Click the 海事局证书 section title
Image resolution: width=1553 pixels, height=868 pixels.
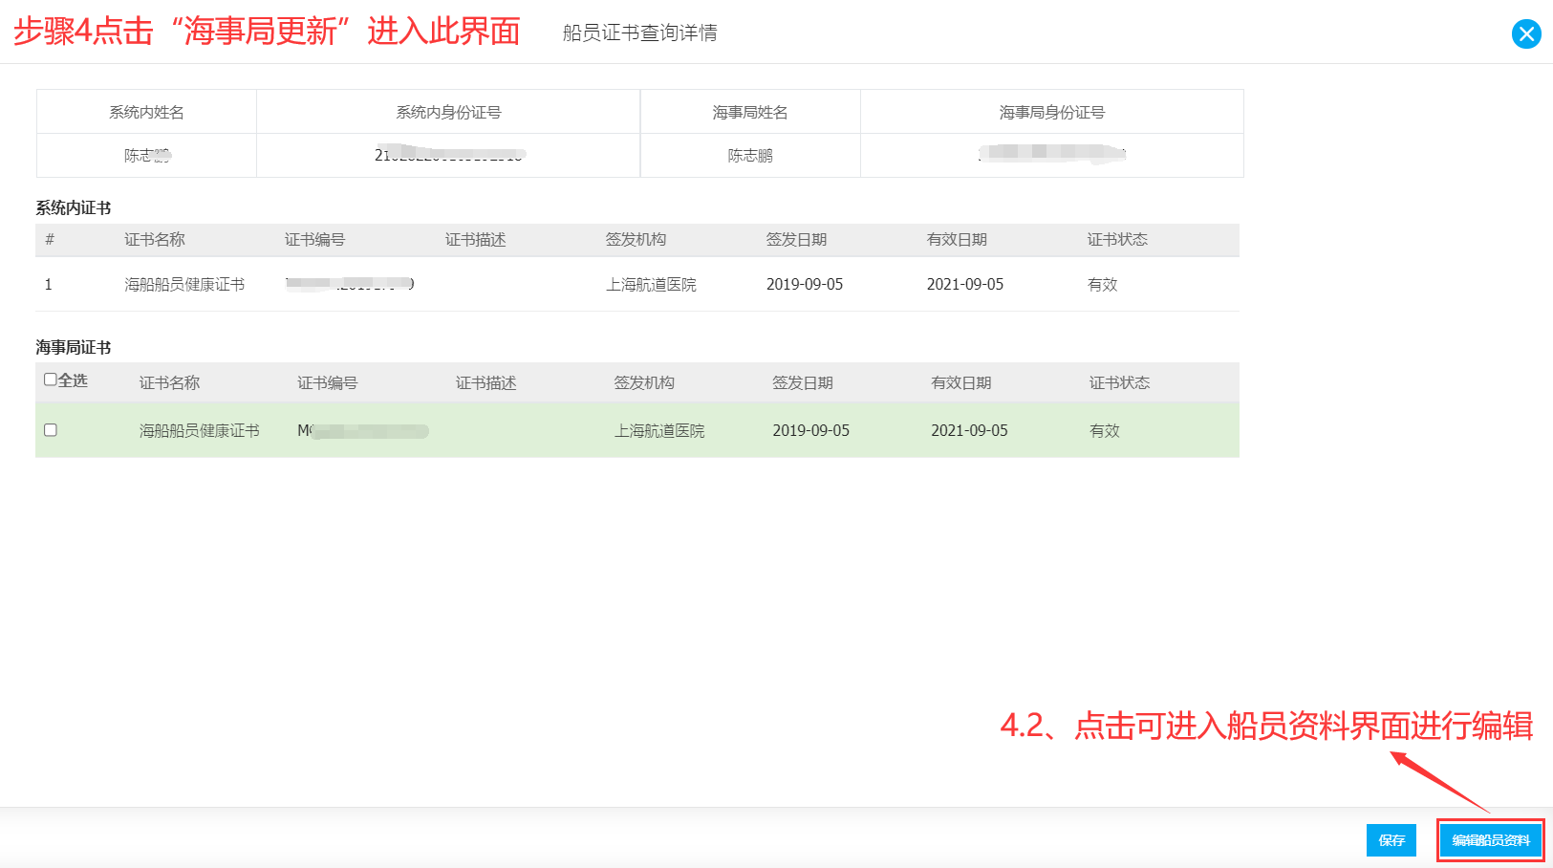pyautogui.click(x=74, y=347)
